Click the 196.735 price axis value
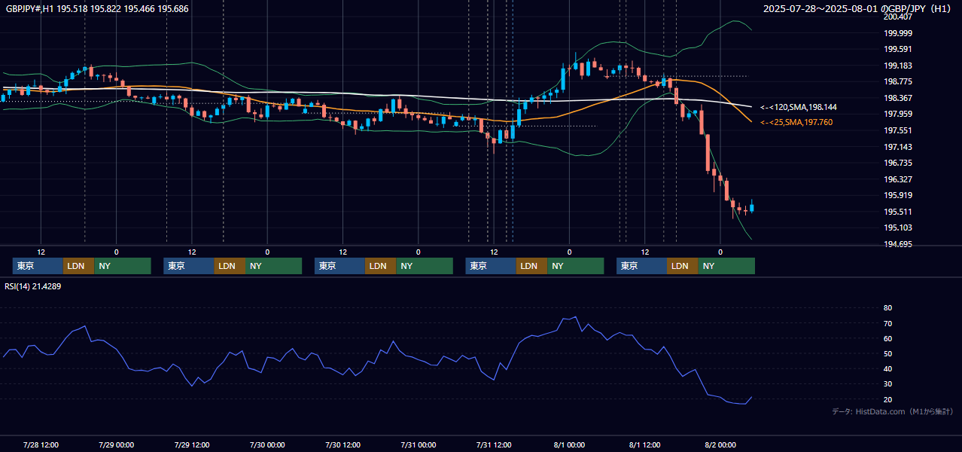Image resolution: width=962 pixels, height=452 pixels. [x=898, y=163]
